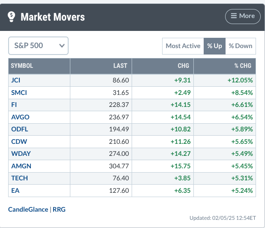Click FI change value +14.15
This screenshot has height=228, width=265.
pyautogui.click(x=181, y=105)
